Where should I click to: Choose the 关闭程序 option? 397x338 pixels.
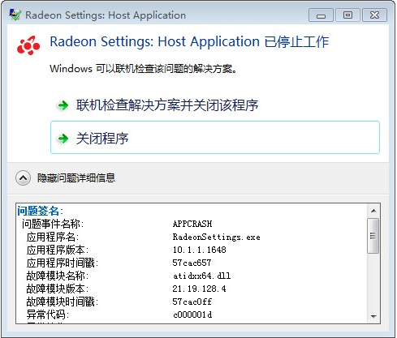215,138
